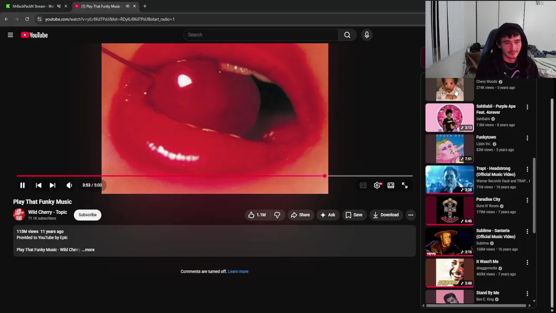Click the Play That Funky Music title
The image size is (556, 313).
(x=43, y=202)
